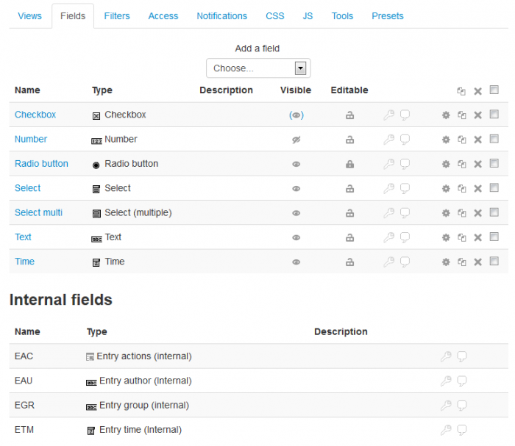Image resolution: width=515 pixels, height=446 pixels.
Task: Duplicate the Number field
Action: point(461,140)
